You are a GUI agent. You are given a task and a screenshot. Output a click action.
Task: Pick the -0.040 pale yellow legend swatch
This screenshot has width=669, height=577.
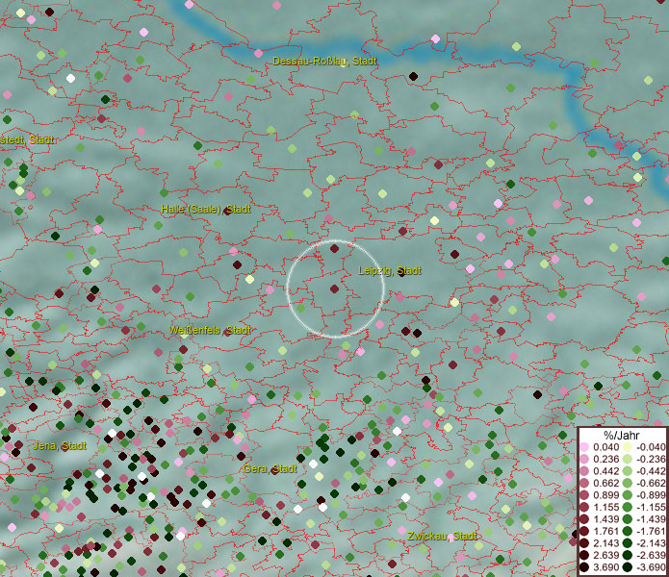(x=628, y=447)
